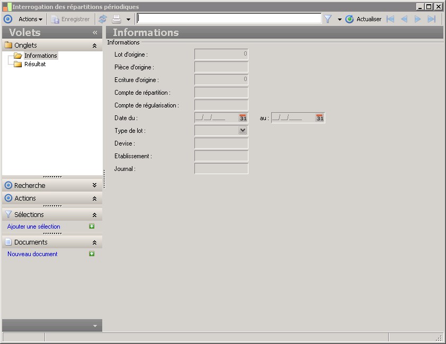Viewport: 446px width, 344px height.
Task: Collapse the Actions section in sidebar
Action: [94, 198]
